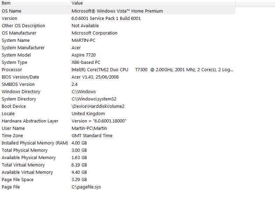The image size is (275, 201).
Task: Select the Hardware Abstraction Layer row
Action: coord(118,121)
